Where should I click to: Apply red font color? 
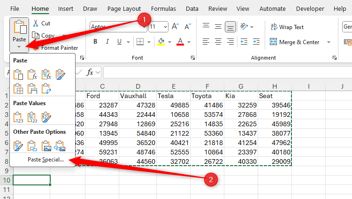click(180, 42)
